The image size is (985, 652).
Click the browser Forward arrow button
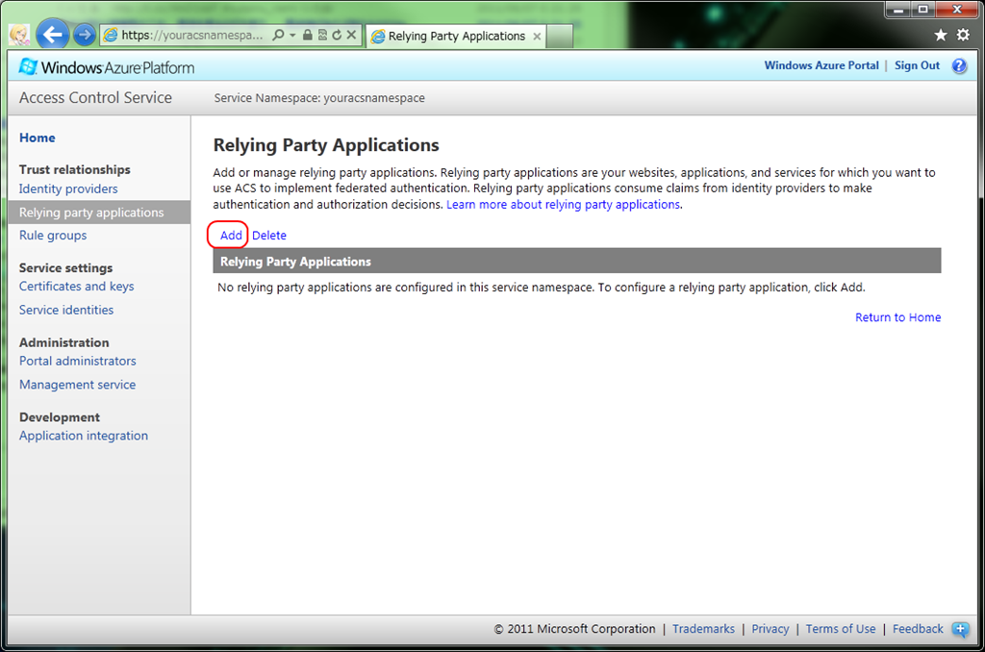pyautogui.click(x=85, y=36)
